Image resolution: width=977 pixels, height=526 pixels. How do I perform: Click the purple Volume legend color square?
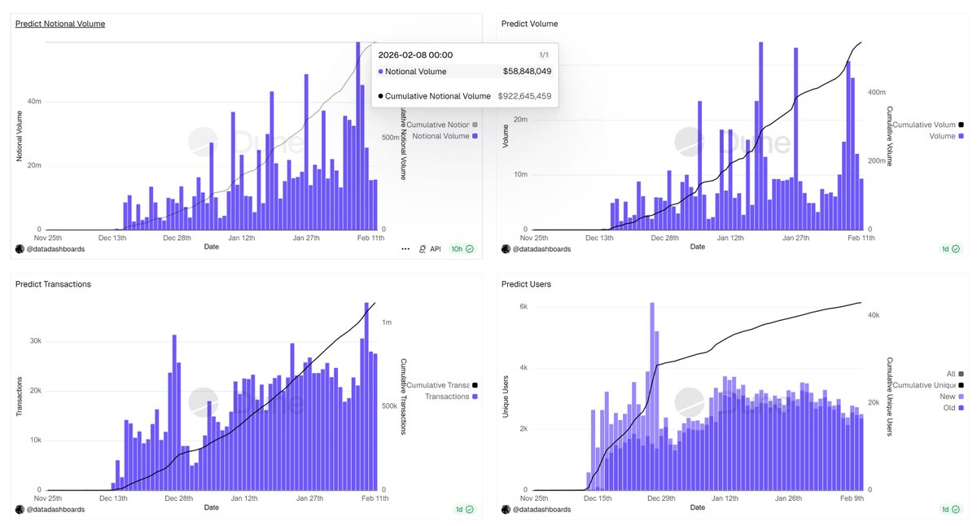962,136
